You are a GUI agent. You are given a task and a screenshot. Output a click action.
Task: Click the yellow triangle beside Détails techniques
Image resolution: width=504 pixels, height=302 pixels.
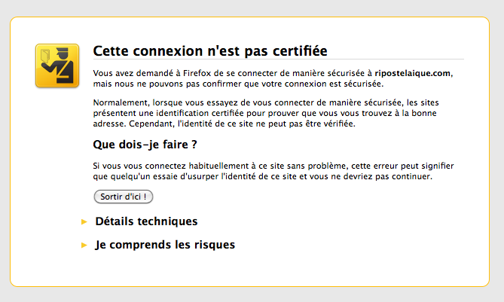tap(84, 221)
